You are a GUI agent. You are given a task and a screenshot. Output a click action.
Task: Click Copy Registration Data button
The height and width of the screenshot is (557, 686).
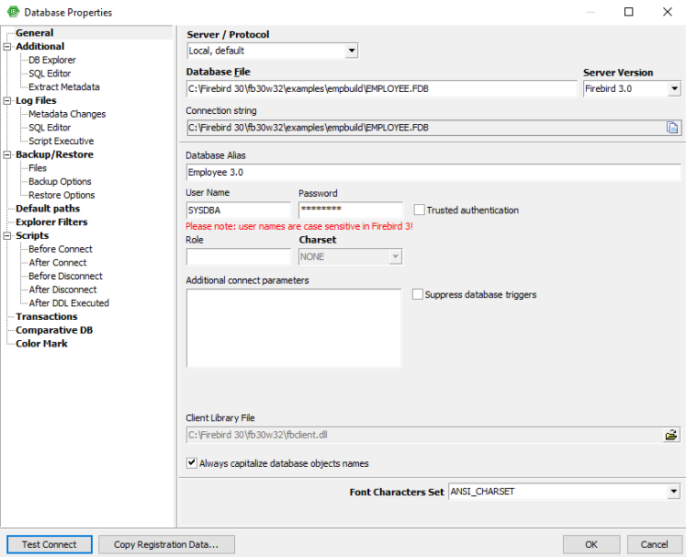point(166,544)
